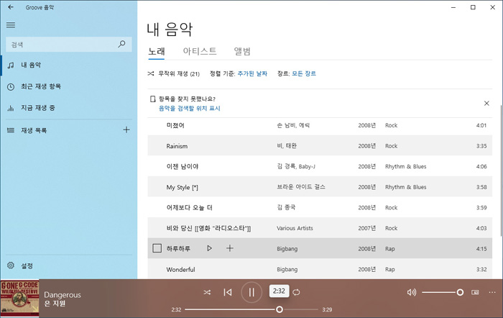
Task: Add 하루하루 to a playlist
Action: [230, 248]
